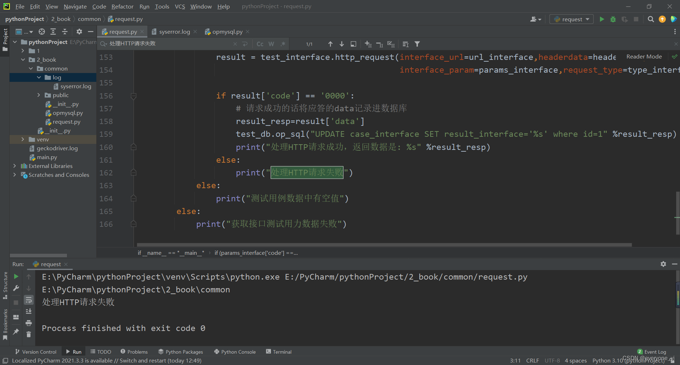Open the request run configuration dropdown
680x365 pixels.
571,19
